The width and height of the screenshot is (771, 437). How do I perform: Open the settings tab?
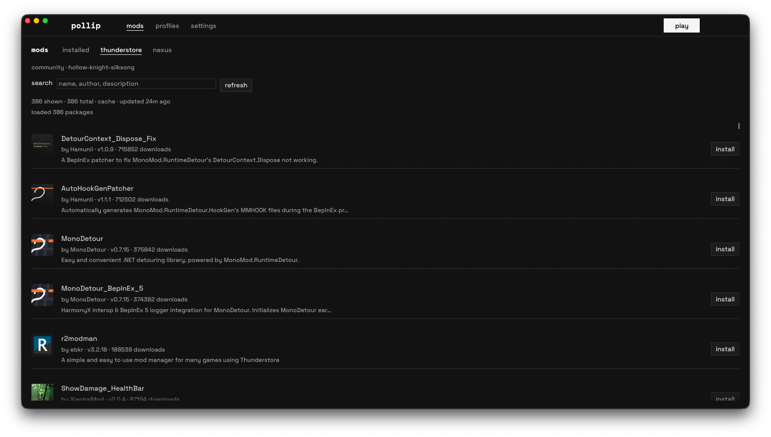click(203, 26)
